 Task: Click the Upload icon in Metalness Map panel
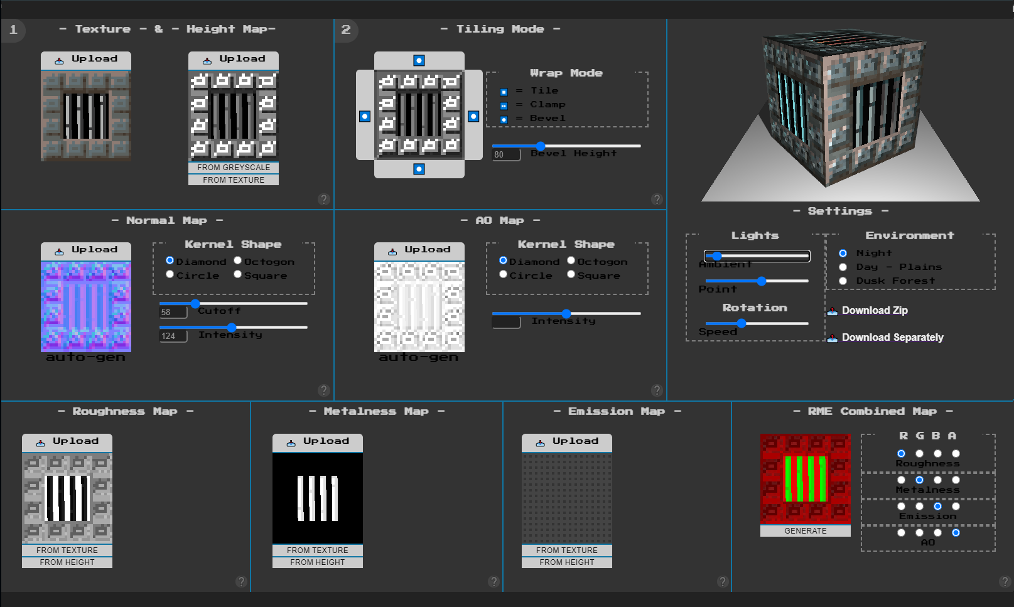click(x=291, y=443)
